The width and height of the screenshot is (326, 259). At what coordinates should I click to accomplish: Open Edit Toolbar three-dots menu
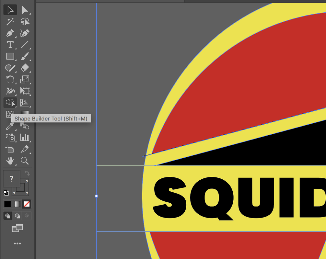click(17, 243)
